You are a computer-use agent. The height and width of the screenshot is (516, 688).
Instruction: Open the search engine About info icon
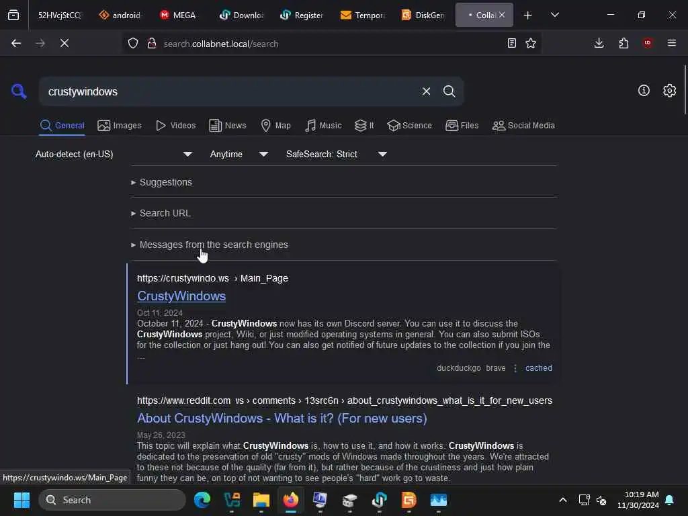pos(644,91)
